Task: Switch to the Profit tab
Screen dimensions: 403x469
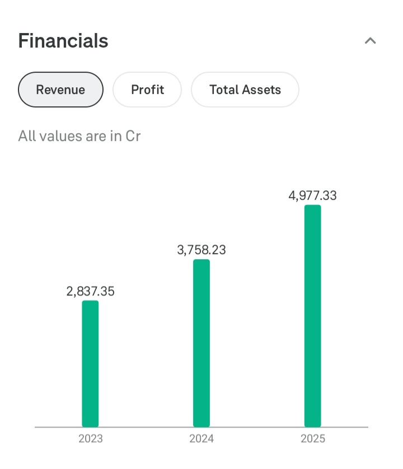Action: click(x=147, y=90)
